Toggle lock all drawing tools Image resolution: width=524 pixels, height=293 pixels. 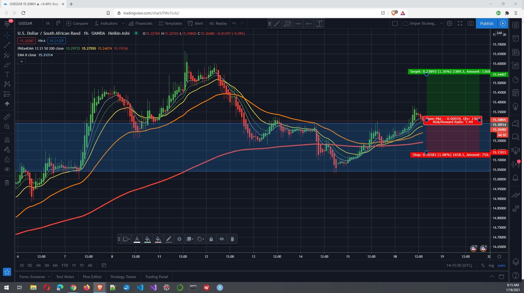(7, 160)
